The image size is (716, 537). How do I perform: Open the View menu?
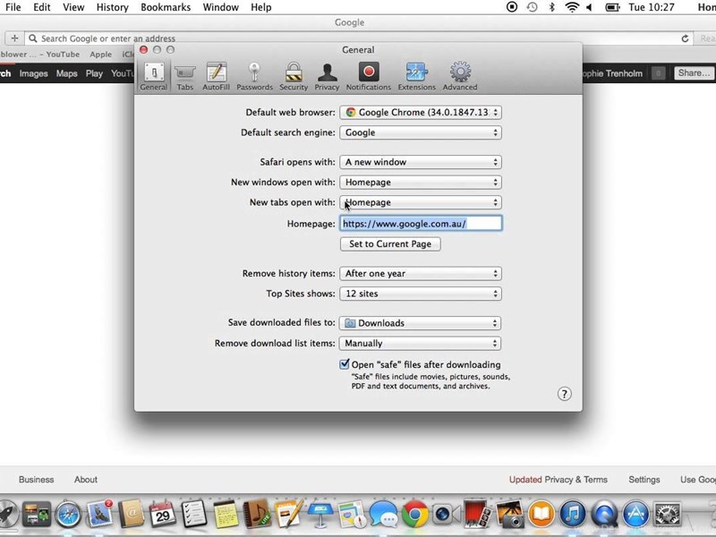pos(73,7)
